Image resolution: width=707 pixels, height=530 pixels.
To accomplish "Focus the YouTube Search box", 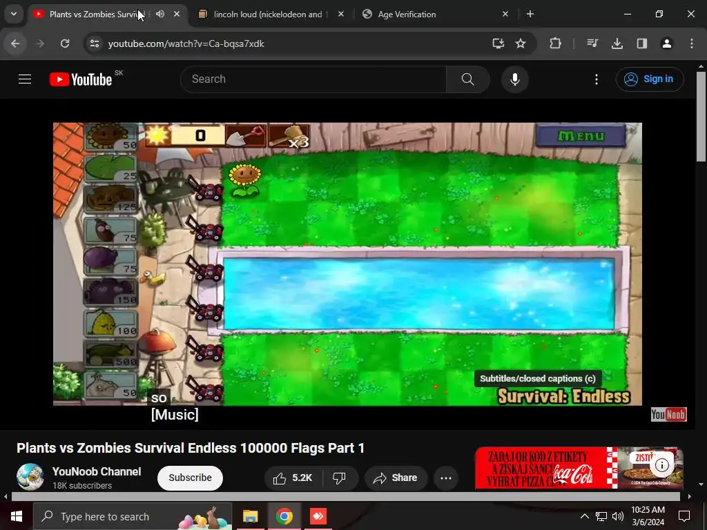I will 313,79.
